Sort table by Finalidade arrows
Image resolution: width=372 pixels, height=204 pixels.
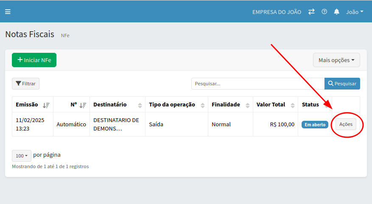pyautogui.click(x=247, y=105)
